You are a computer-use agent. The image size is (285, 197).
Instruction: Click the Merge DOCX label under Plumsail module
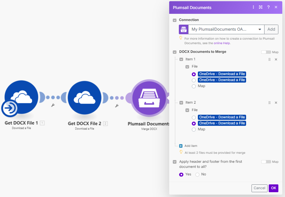[149, 129]
